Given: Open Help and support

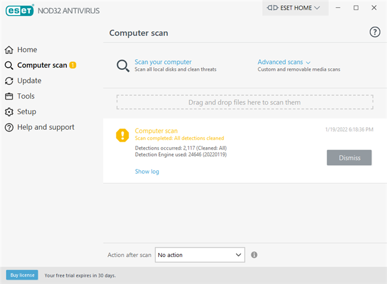Looking at the screenshot, I should pyautogui.click(x=45, y=127).
